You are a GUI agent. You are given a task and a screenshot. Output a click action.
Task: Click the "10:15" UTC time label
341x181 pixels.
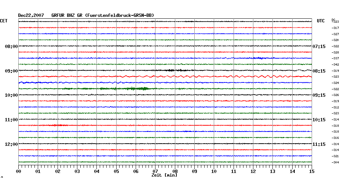[x=319, y=120]
